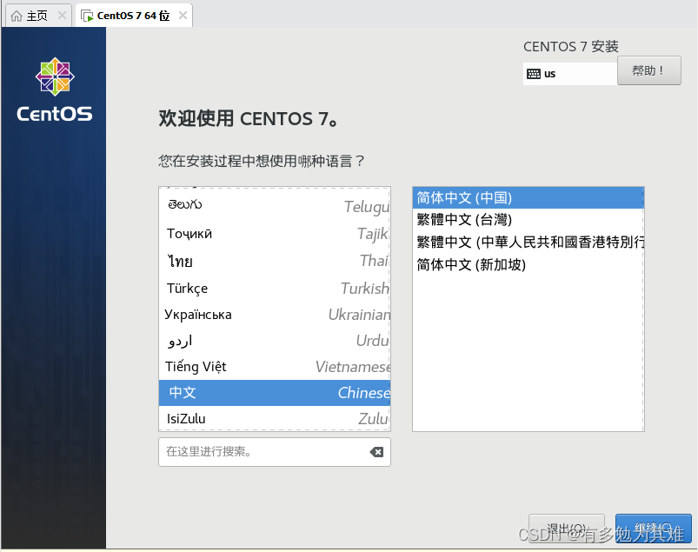Close the CentOS 7 64 位 tab
The image size is (698, 552).
point(183,16)
